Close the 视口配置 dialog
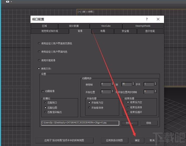Viewport: 186px width, 146px height. tap(158, 19)
